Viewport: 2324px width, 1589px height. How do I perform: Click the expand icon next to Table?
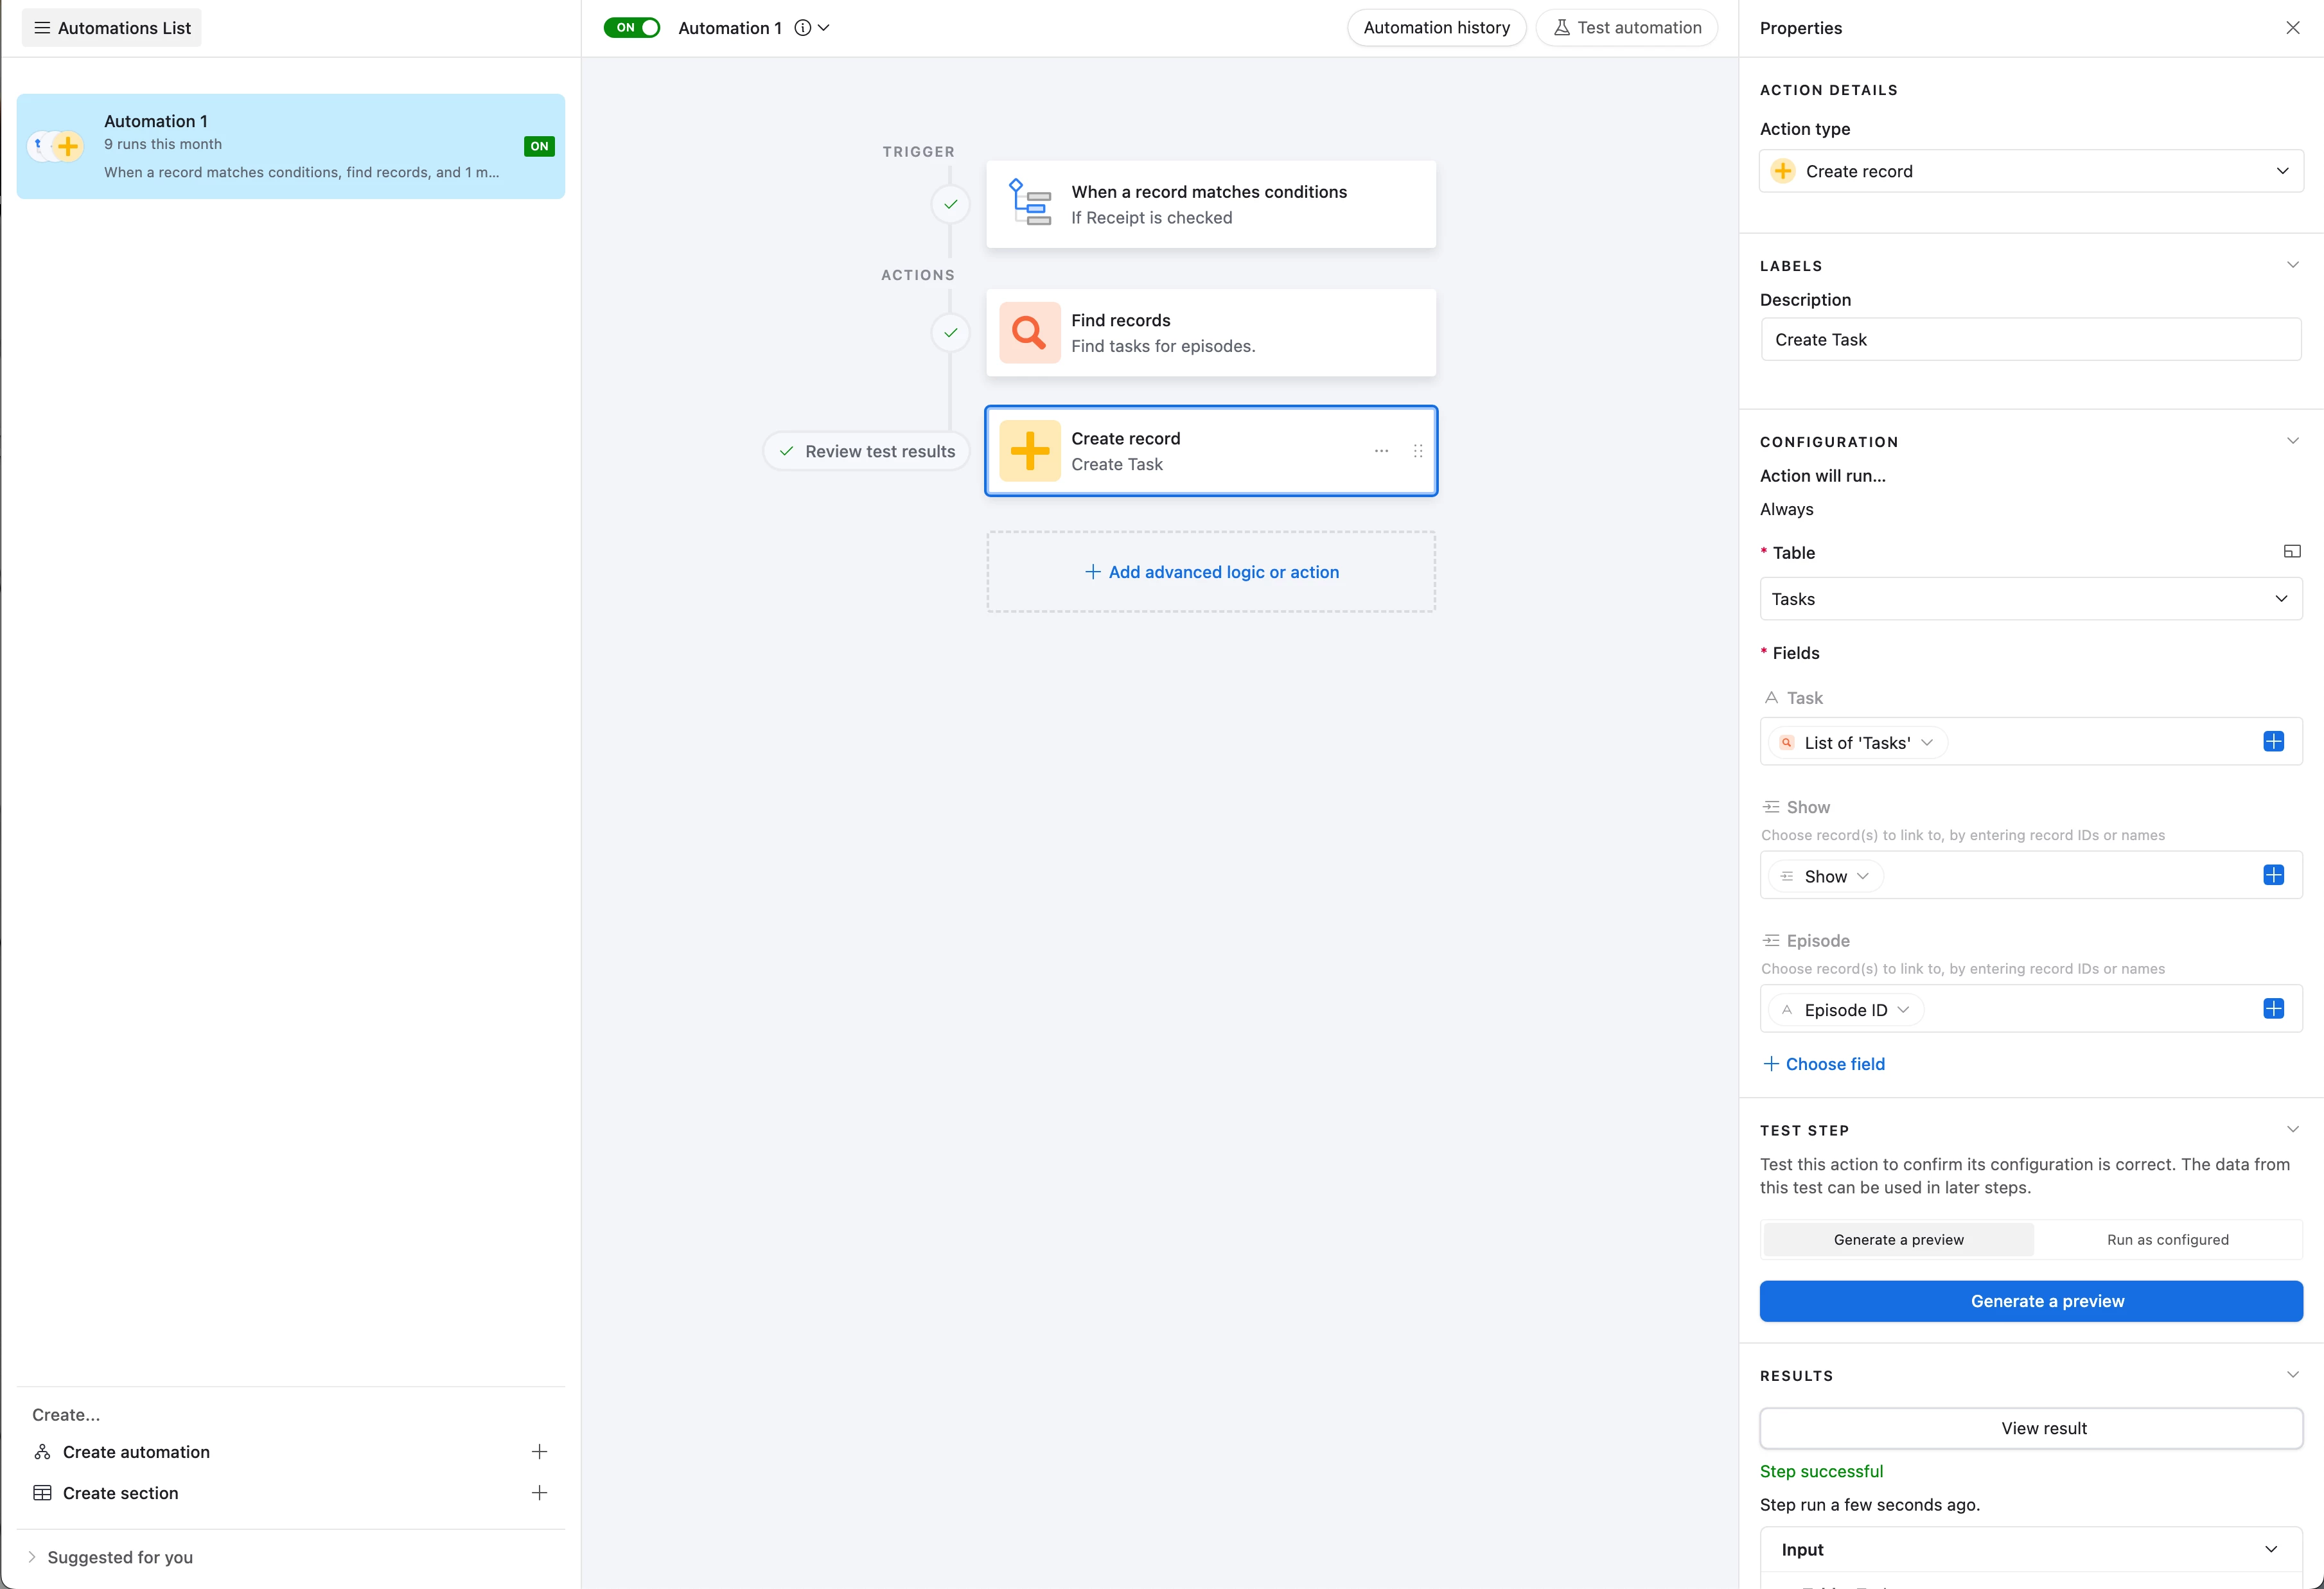tap(2292, 552)
